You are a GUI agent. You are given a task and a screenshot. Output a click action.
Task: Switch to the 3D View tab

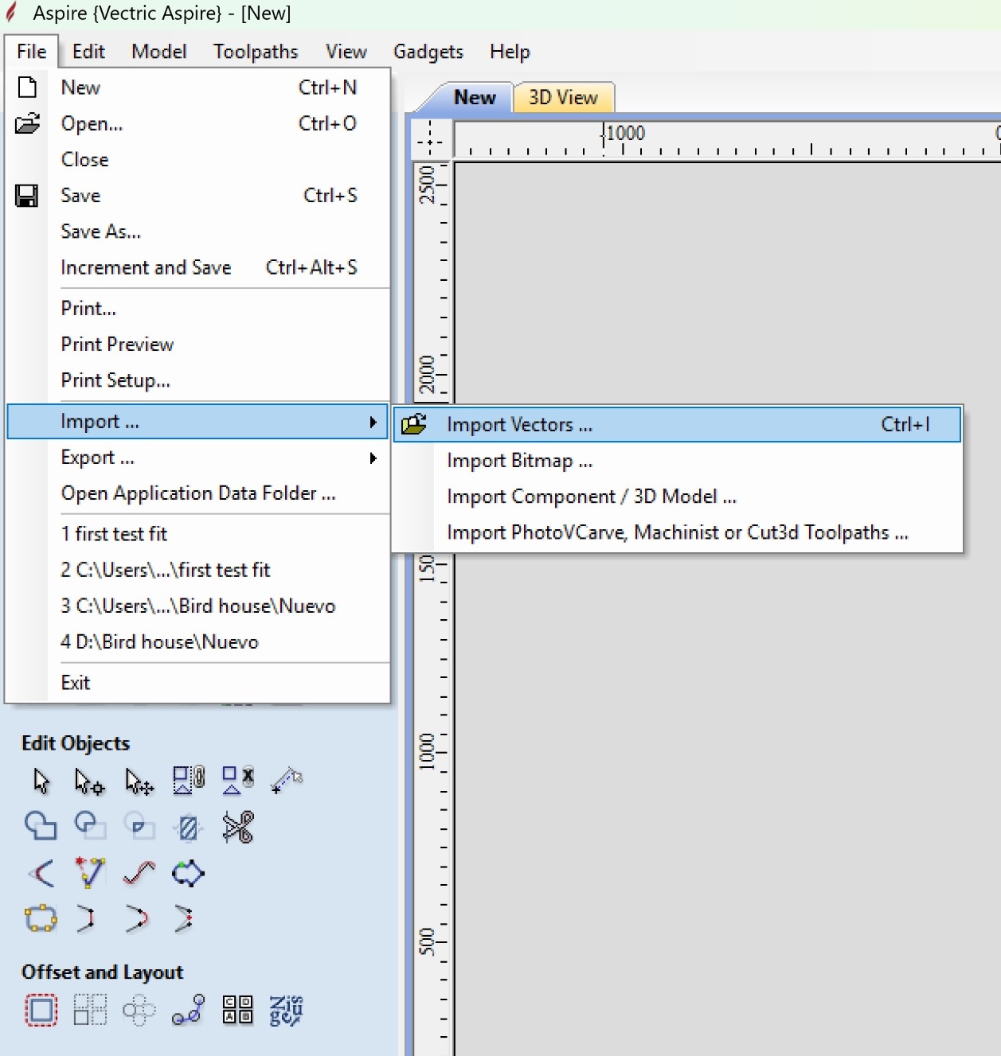(563, 98)
